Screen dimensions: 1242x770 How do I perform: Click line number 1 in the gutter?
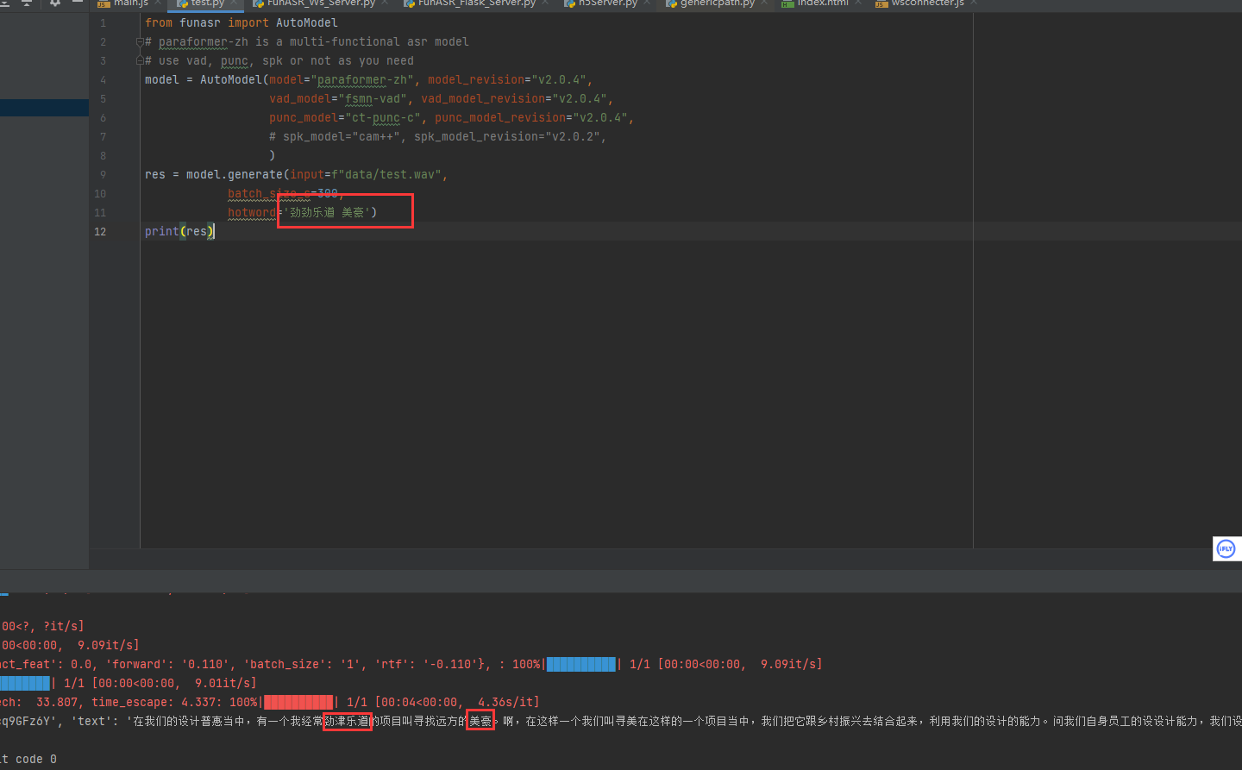[103, 23]
